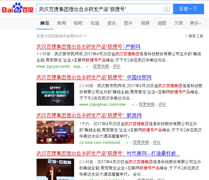Expand dropdown arrow beside zgcjxw.cn URL
209x180 pixels.
coord(87,66)
